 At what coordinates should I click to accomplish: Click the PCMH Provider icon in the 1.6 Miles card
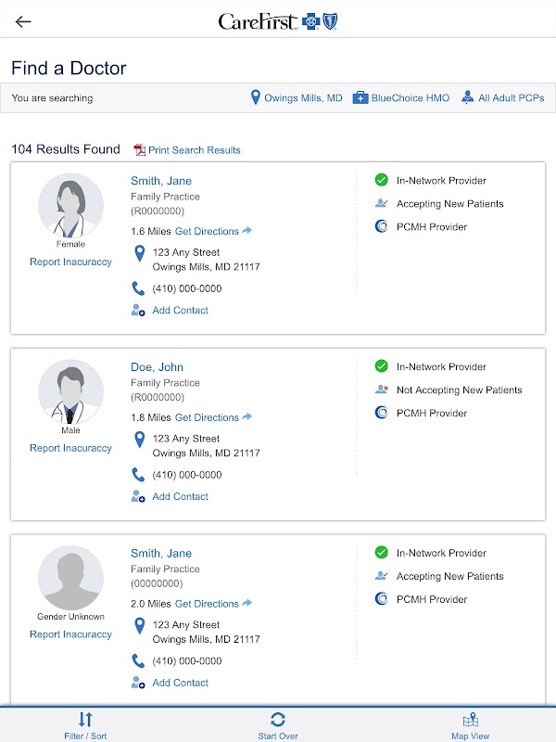click(381, 226)
